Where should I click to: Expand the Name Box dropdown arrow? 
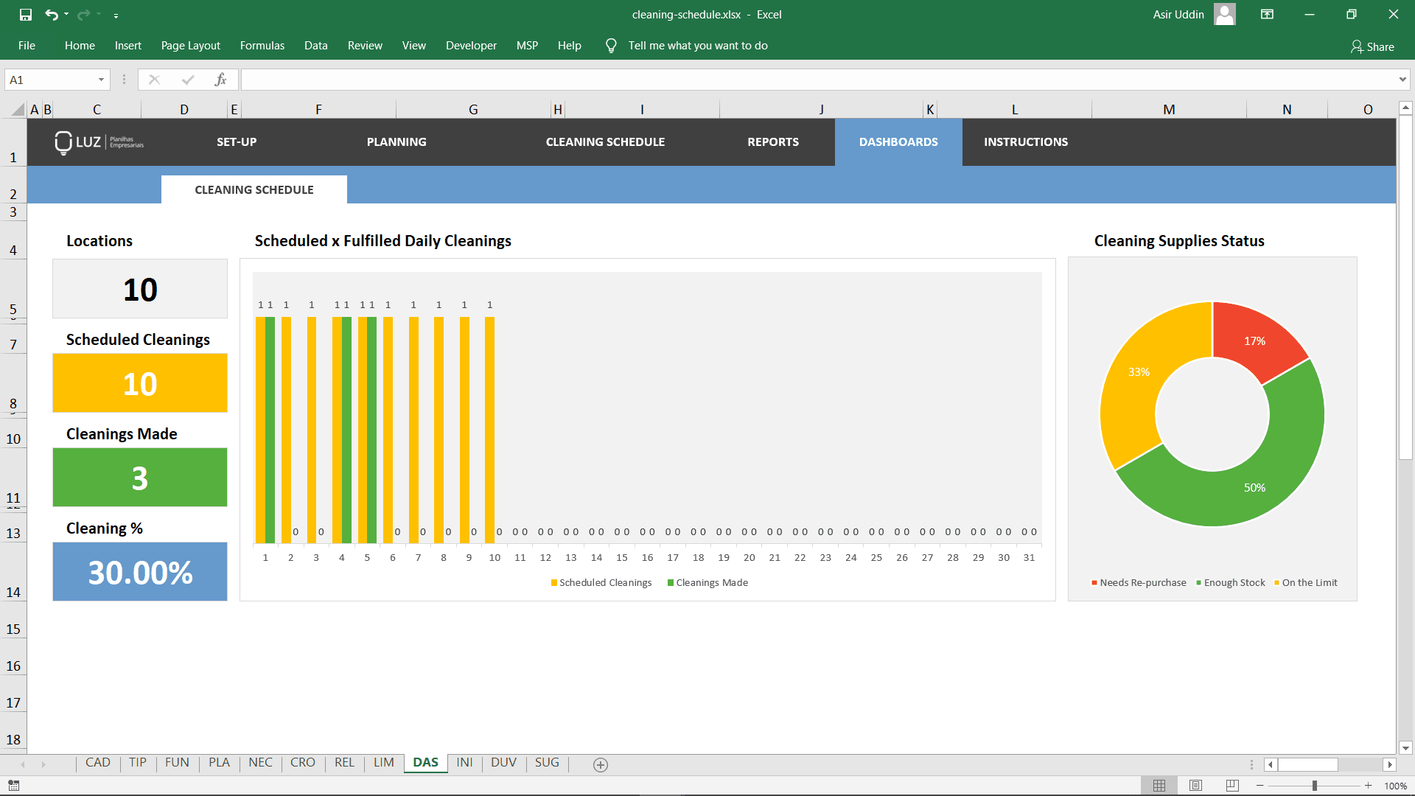point(101,80)
